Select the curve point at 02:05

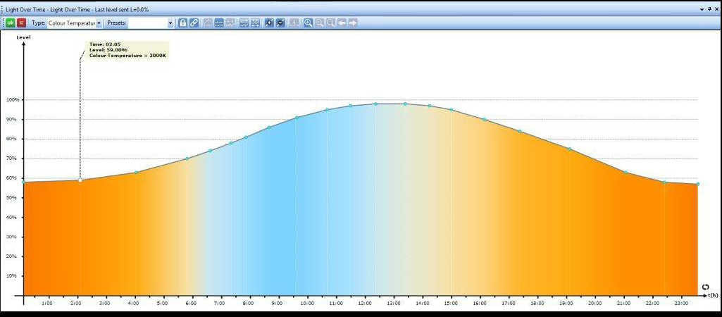point(80,180)
